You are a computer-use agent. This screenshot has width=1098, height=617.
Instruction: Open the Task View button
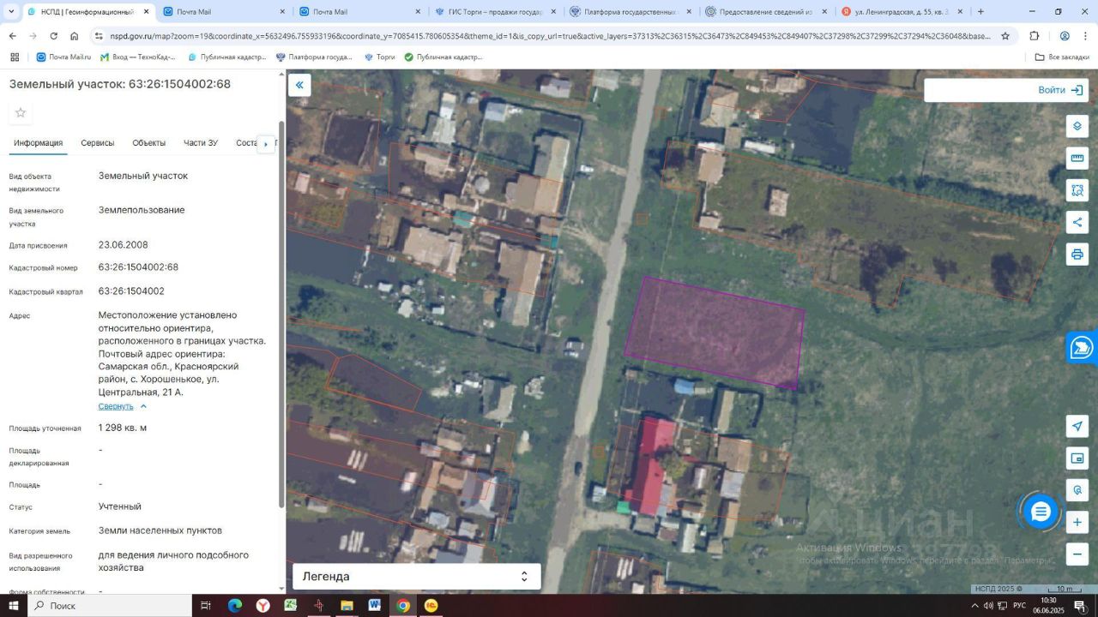pyautogui.click(x=206, y=606)
